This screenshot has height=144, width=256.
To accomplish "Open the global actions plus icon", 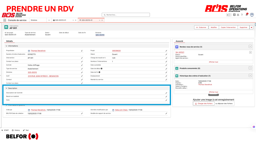I will coord(234,15).
